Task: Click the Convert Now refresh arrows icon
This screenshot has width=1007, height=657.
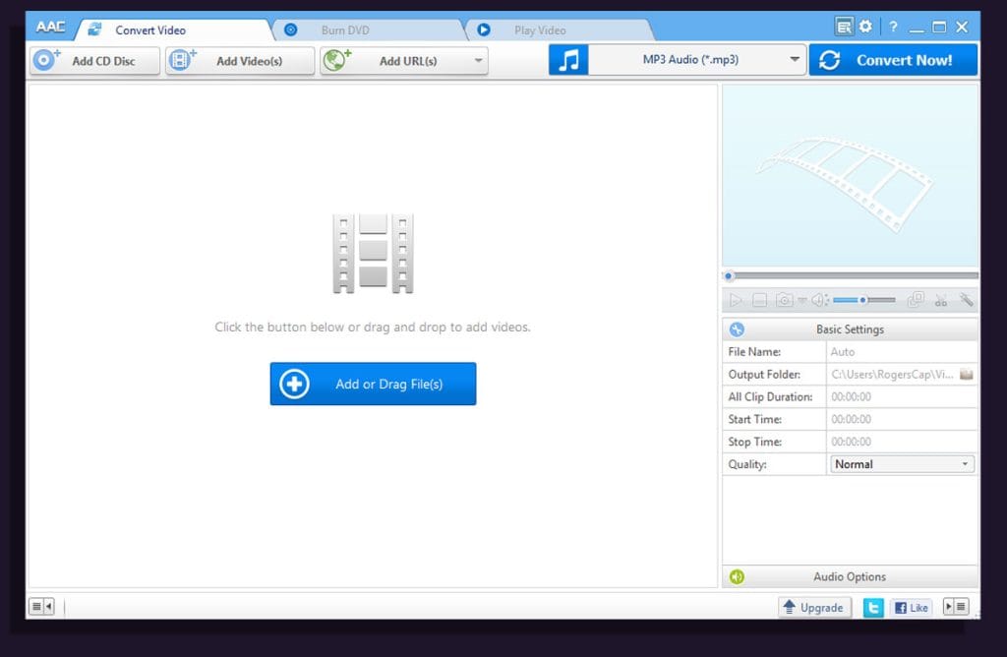Action: coord(830,60)
